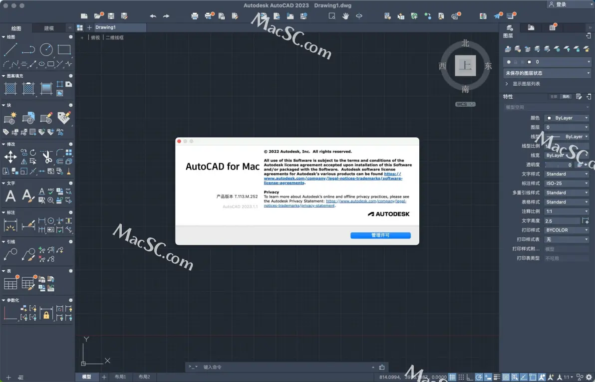
Task: Click the Print icon in the toolbar
Action: [195, 16]
